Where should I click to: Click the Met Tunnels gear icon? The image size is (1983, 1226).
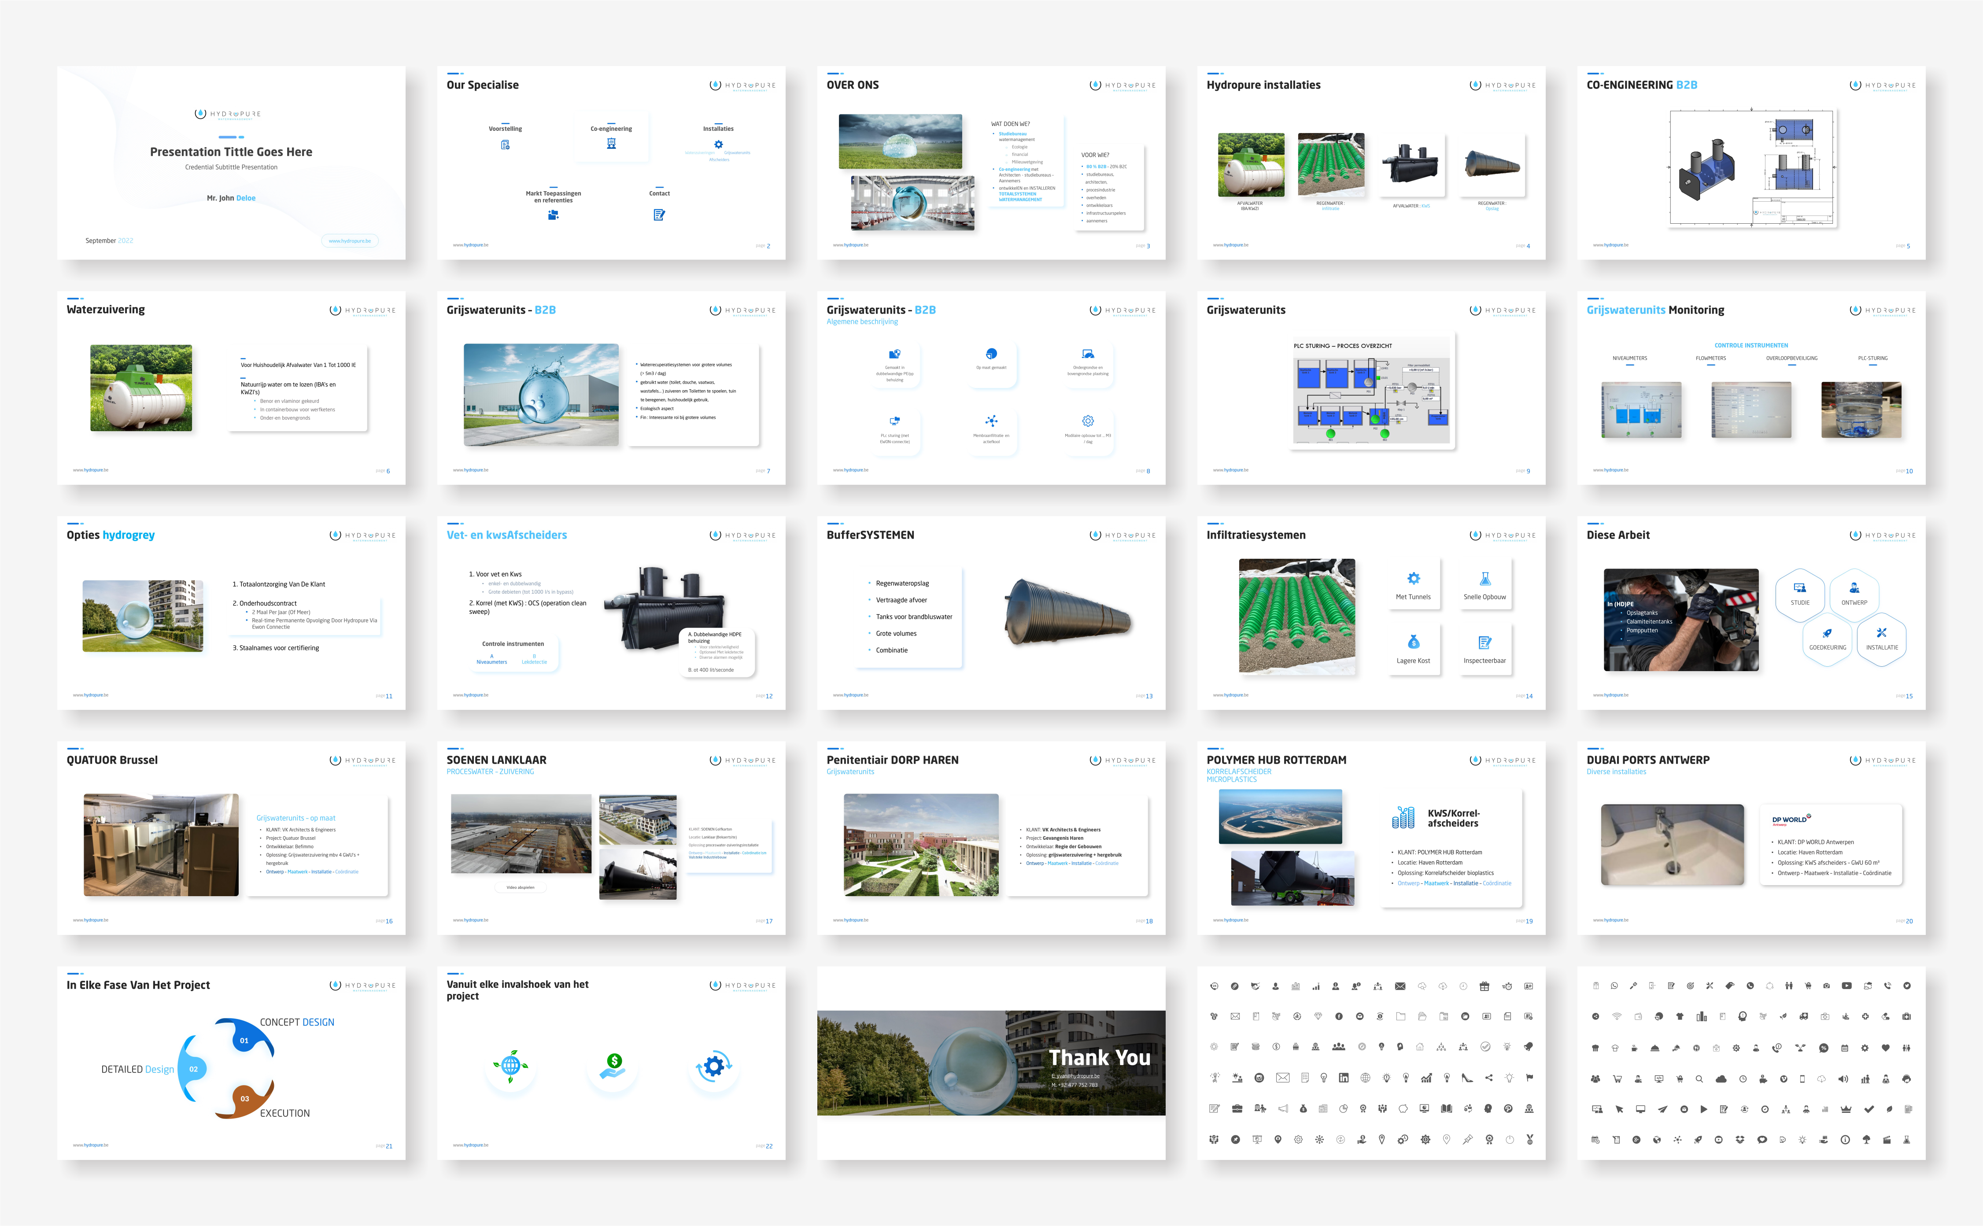tap(1413, 578)
